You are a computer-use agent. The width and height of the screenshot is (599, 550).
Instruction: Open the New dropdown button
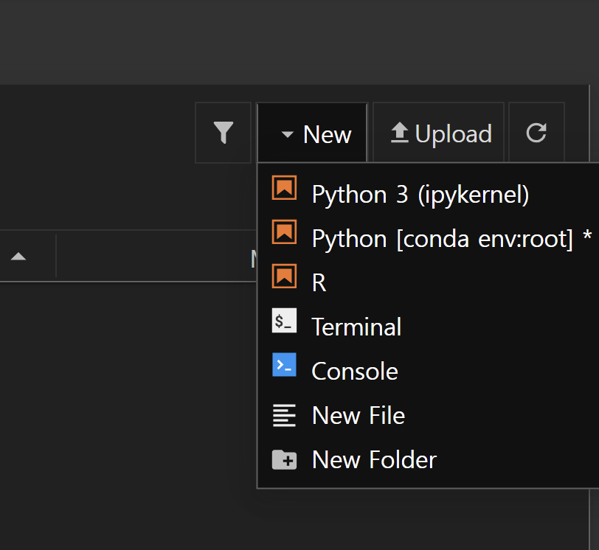(x=313, y=133)
